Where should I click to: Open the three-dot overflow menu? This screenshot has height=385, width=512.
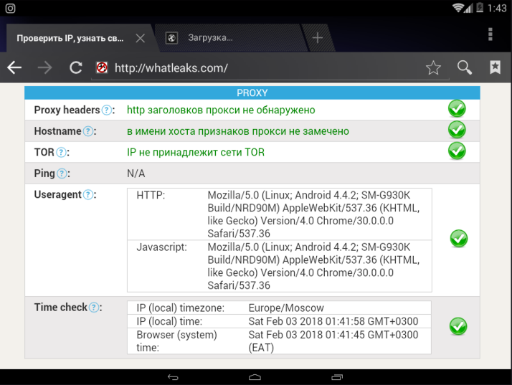pyautogui.click(x=490, y=35)
